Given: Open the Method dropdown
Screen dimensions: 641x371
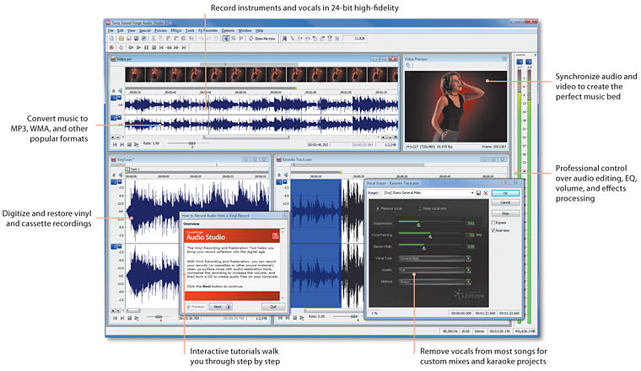Looking at the screenshot, I should tap(468, 282).
